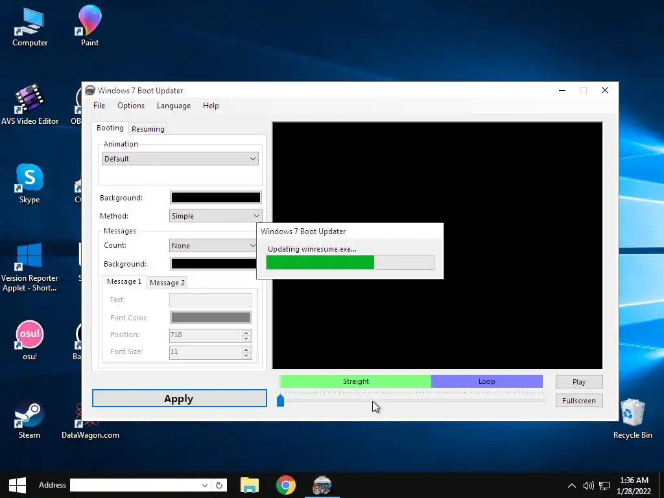Open the Language menu
This screenshot has width=664, height=498.
(174, 106)
